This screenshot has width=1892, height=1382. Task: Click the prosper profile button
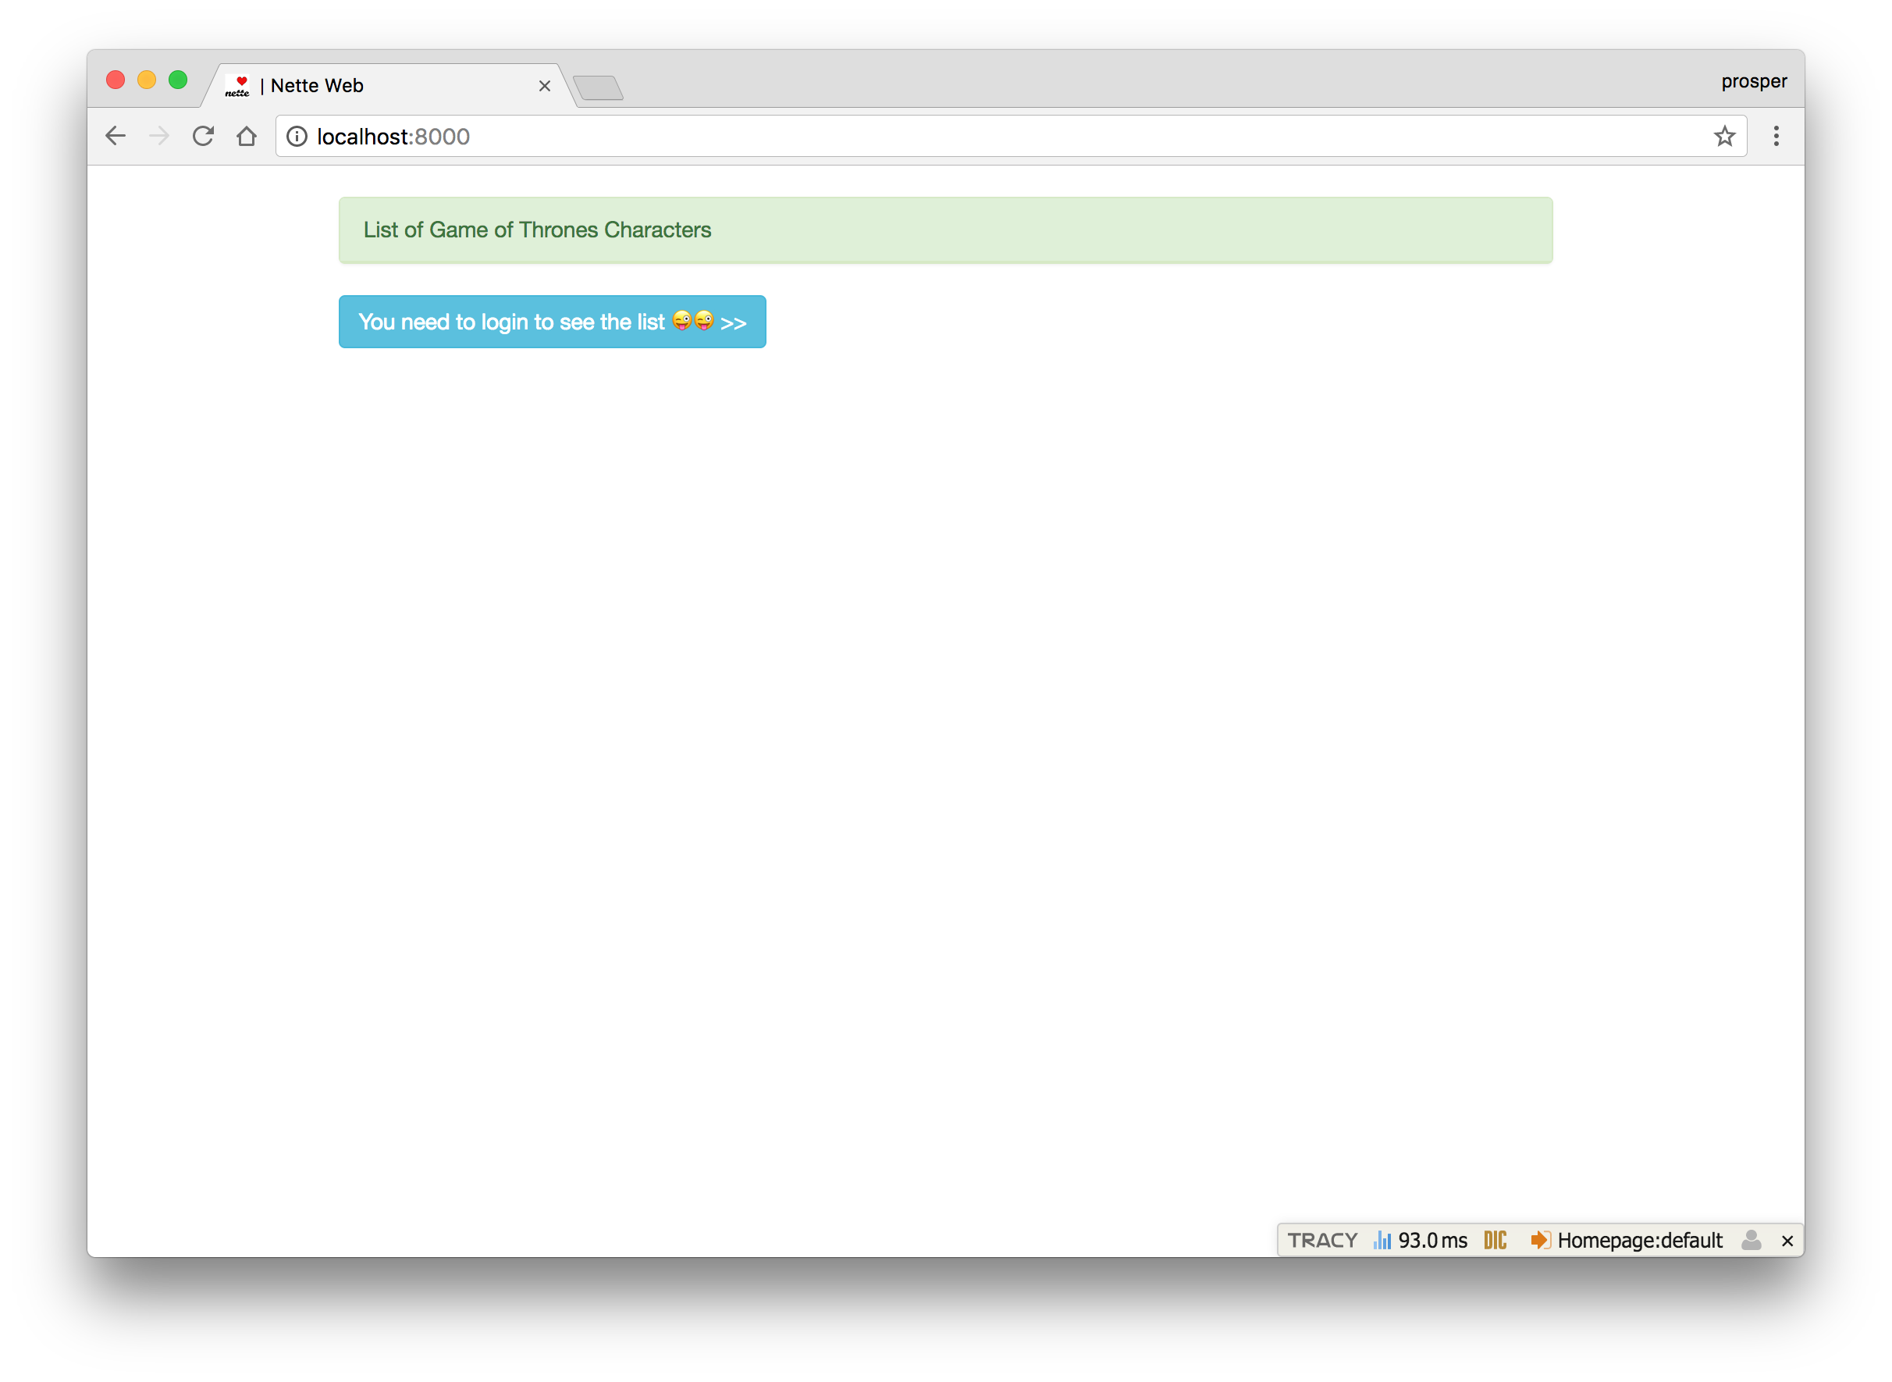pos(1753,82)
